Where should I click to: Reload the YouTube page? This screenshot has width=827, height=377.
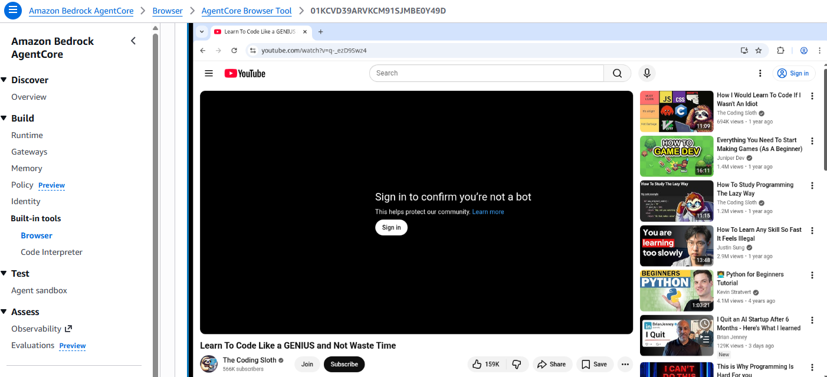[234, 51]
